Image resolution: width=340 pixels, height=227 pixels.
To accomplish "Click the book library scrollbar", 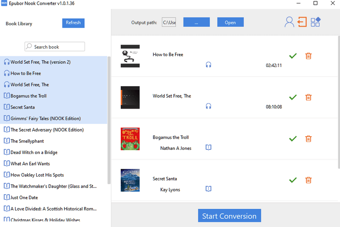I will click(109, 120).
